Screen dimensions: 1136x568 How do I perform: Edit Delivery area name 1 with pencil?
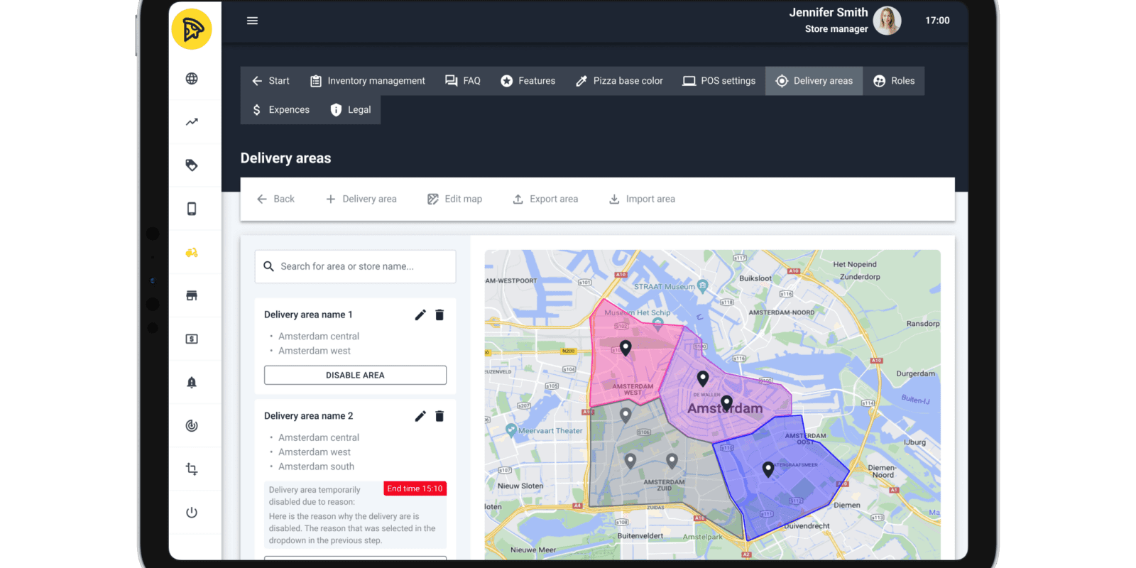420,315
